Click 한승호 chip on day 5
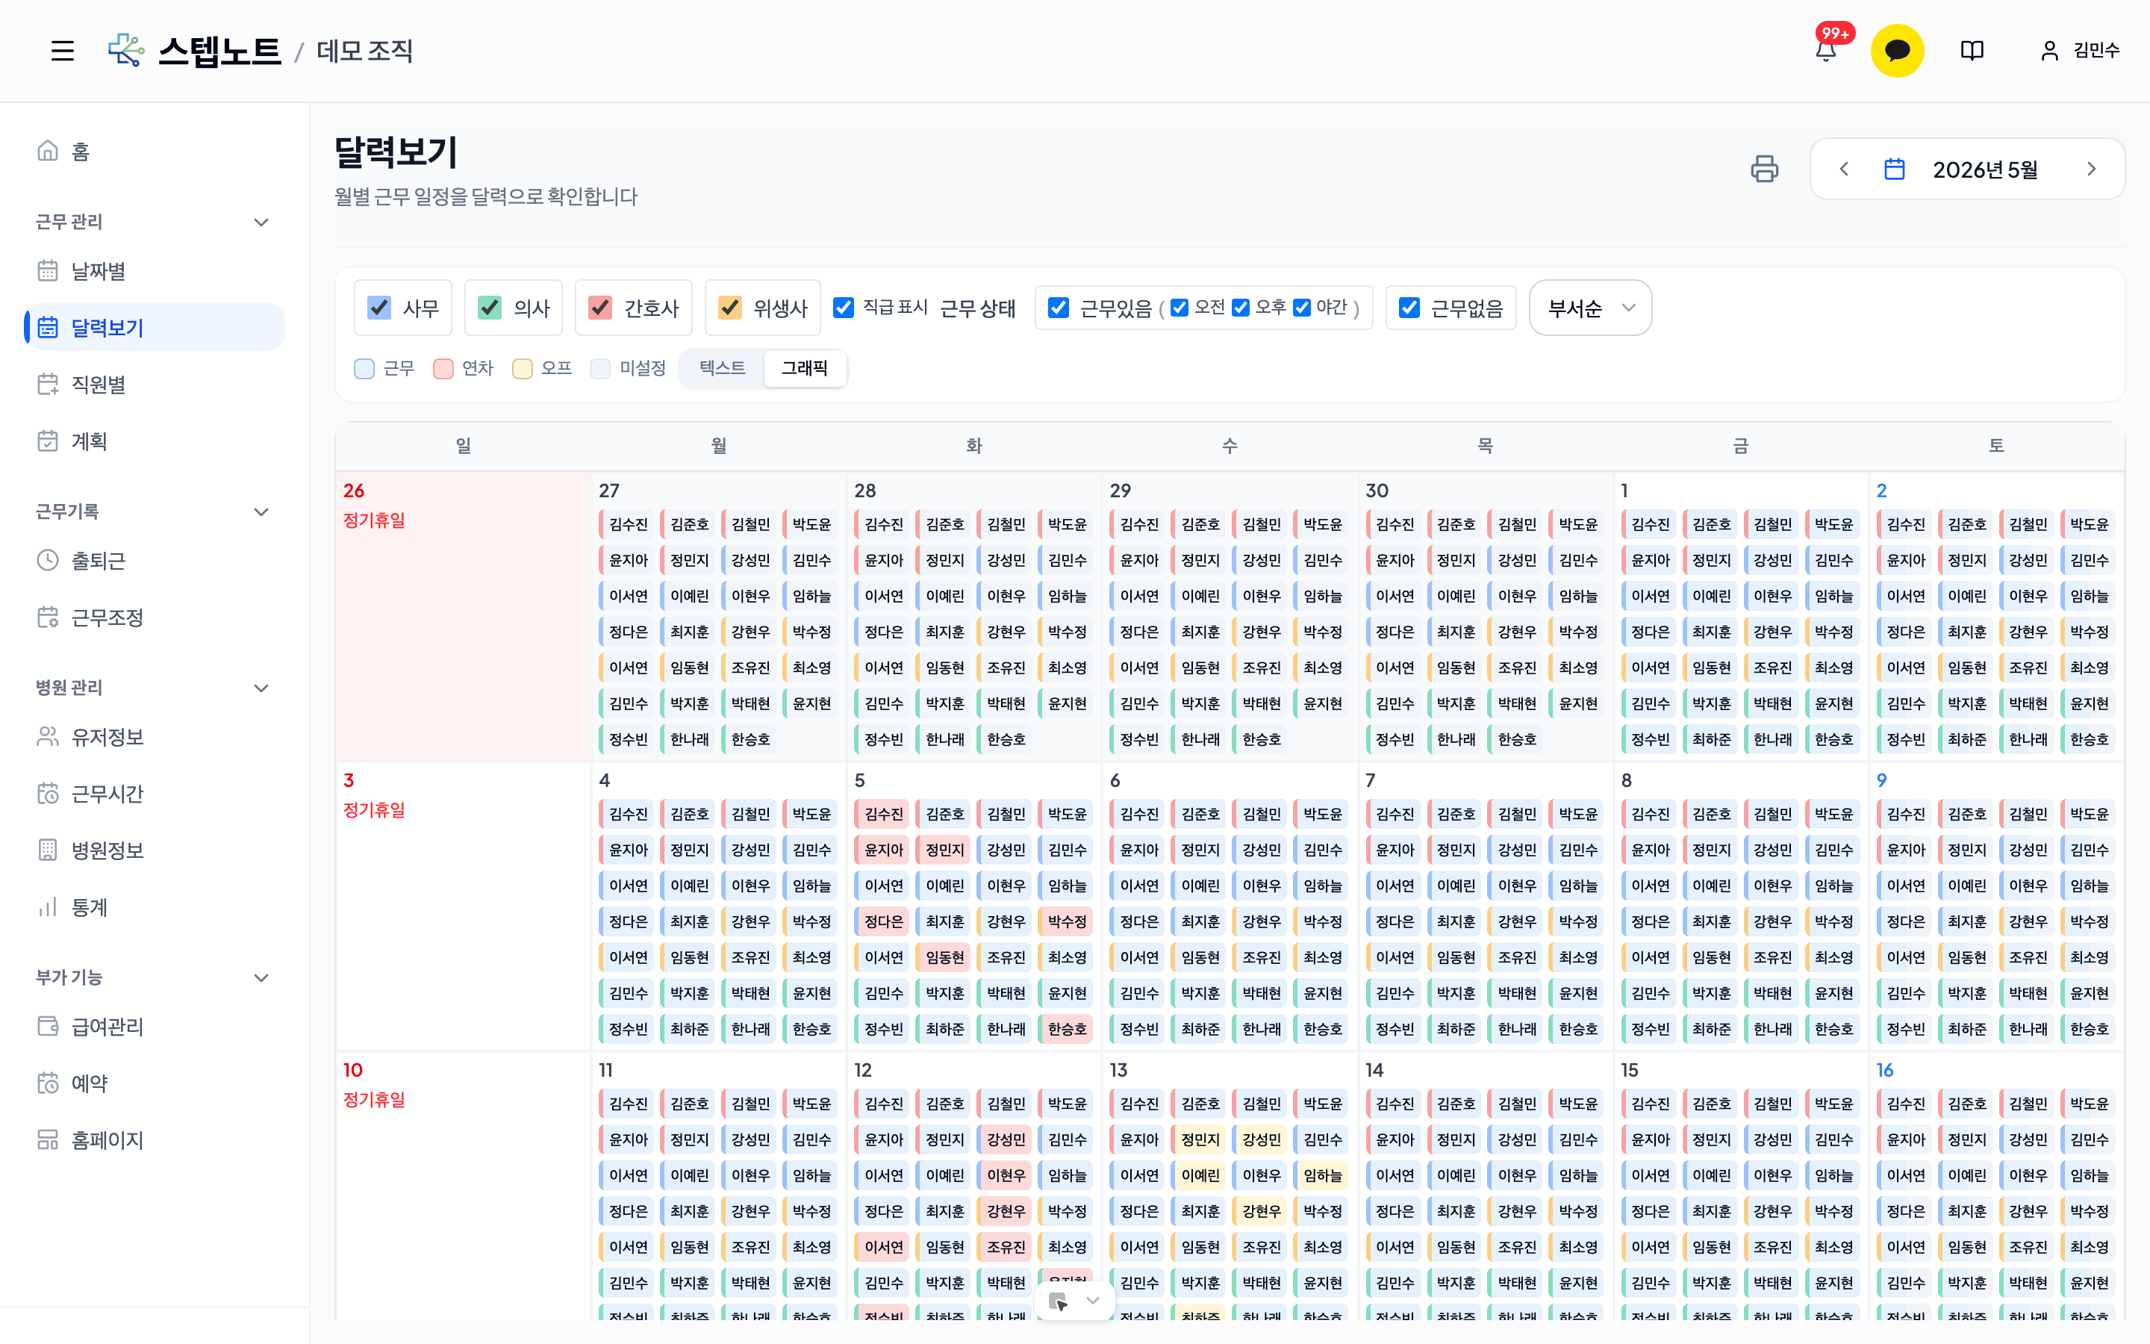Screen dimensions: 2150x1344 [1067, 1028]
